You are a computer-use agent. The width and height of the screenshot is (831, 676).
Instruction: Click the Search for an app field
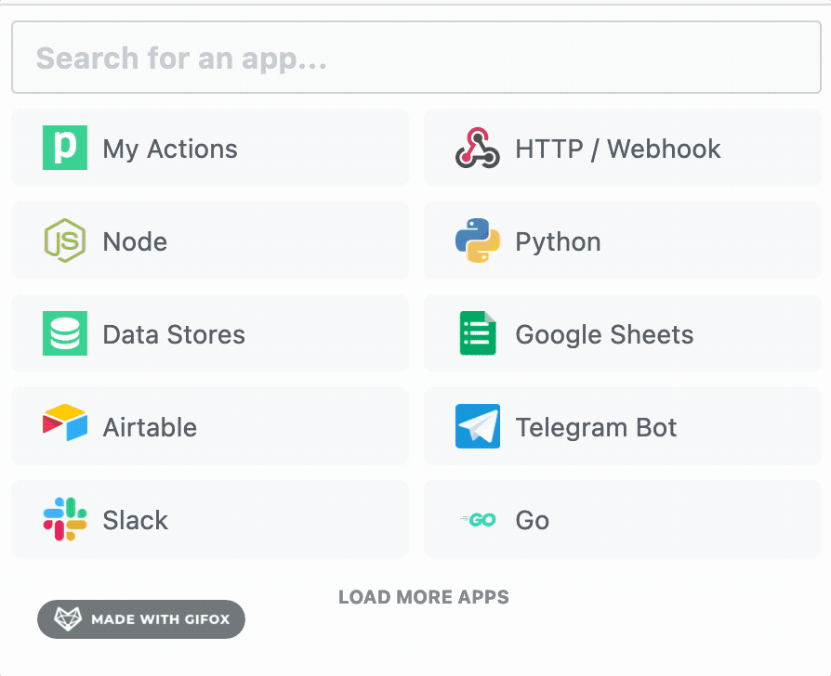point(416,58)
